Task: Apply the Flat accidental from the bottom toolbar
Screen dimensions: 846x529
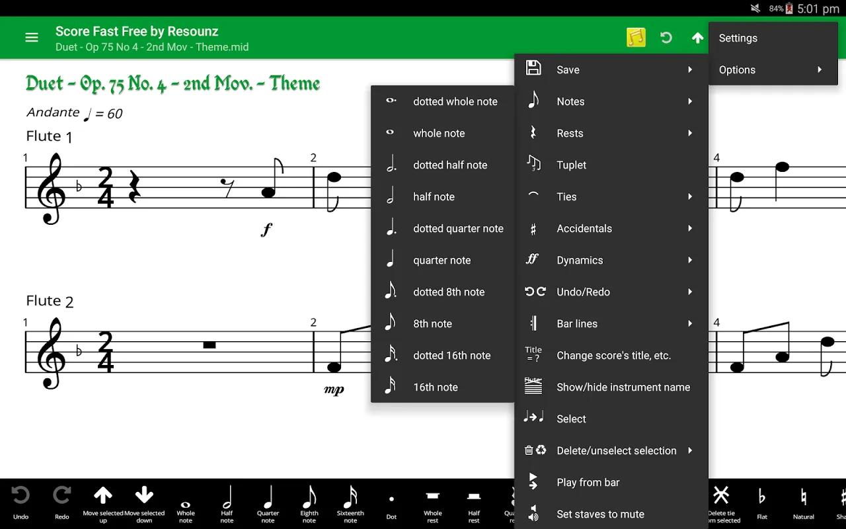Action: pyautogui.click(x=762, y=504)
